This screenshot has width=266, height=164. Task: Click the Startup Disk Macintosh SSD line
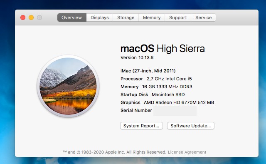[x=153, y=94]
